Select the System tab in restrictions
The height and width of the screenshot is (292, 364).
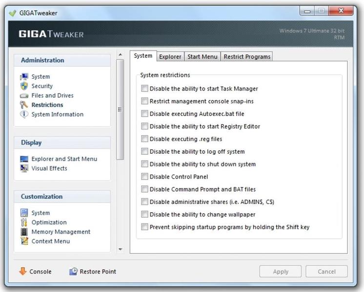point(143,56)
